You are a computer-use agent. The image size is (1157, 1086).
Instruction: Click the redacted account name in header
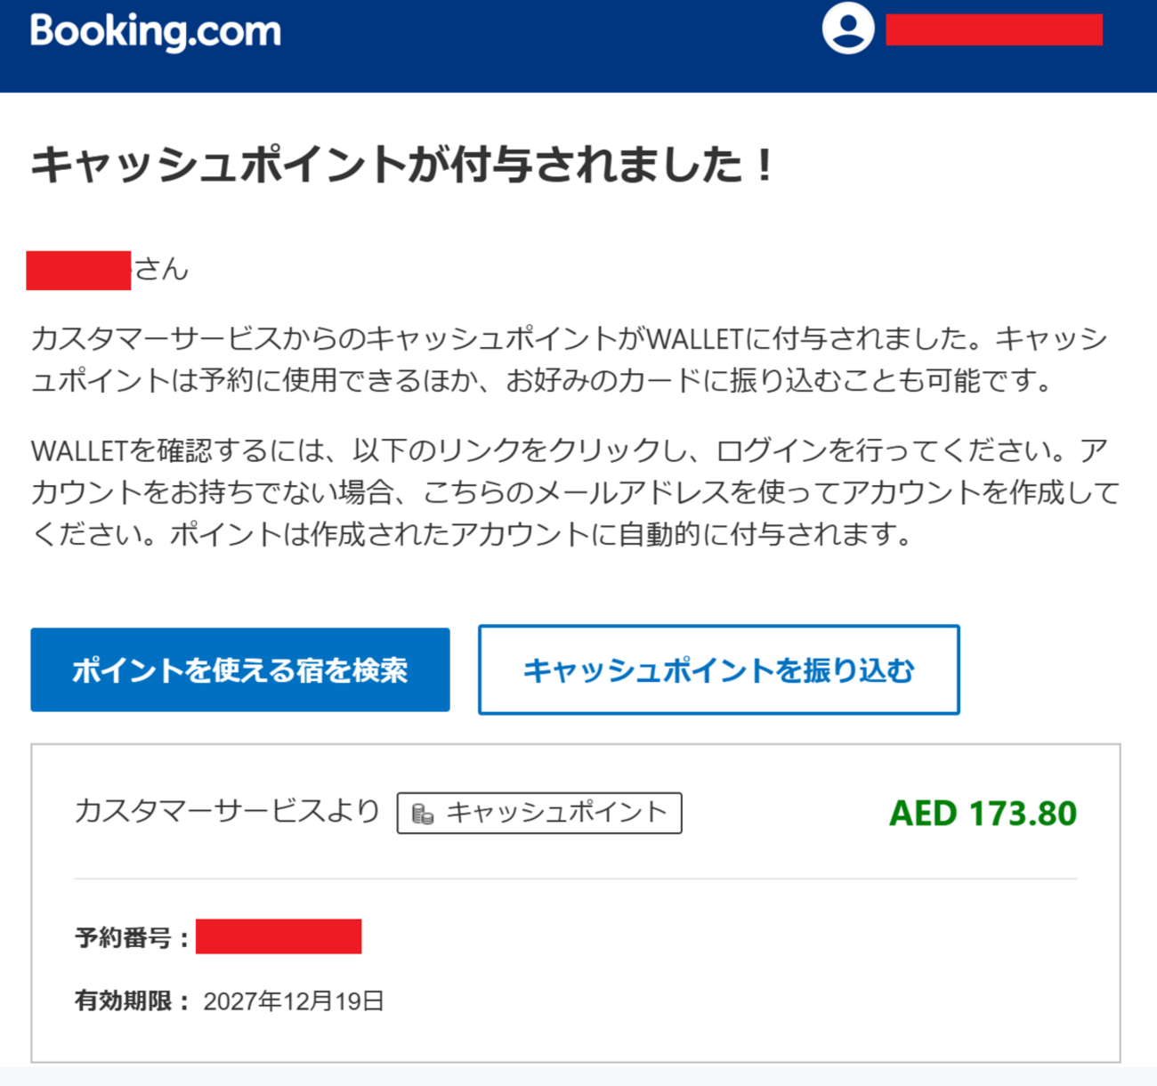[x=993, y=29]
